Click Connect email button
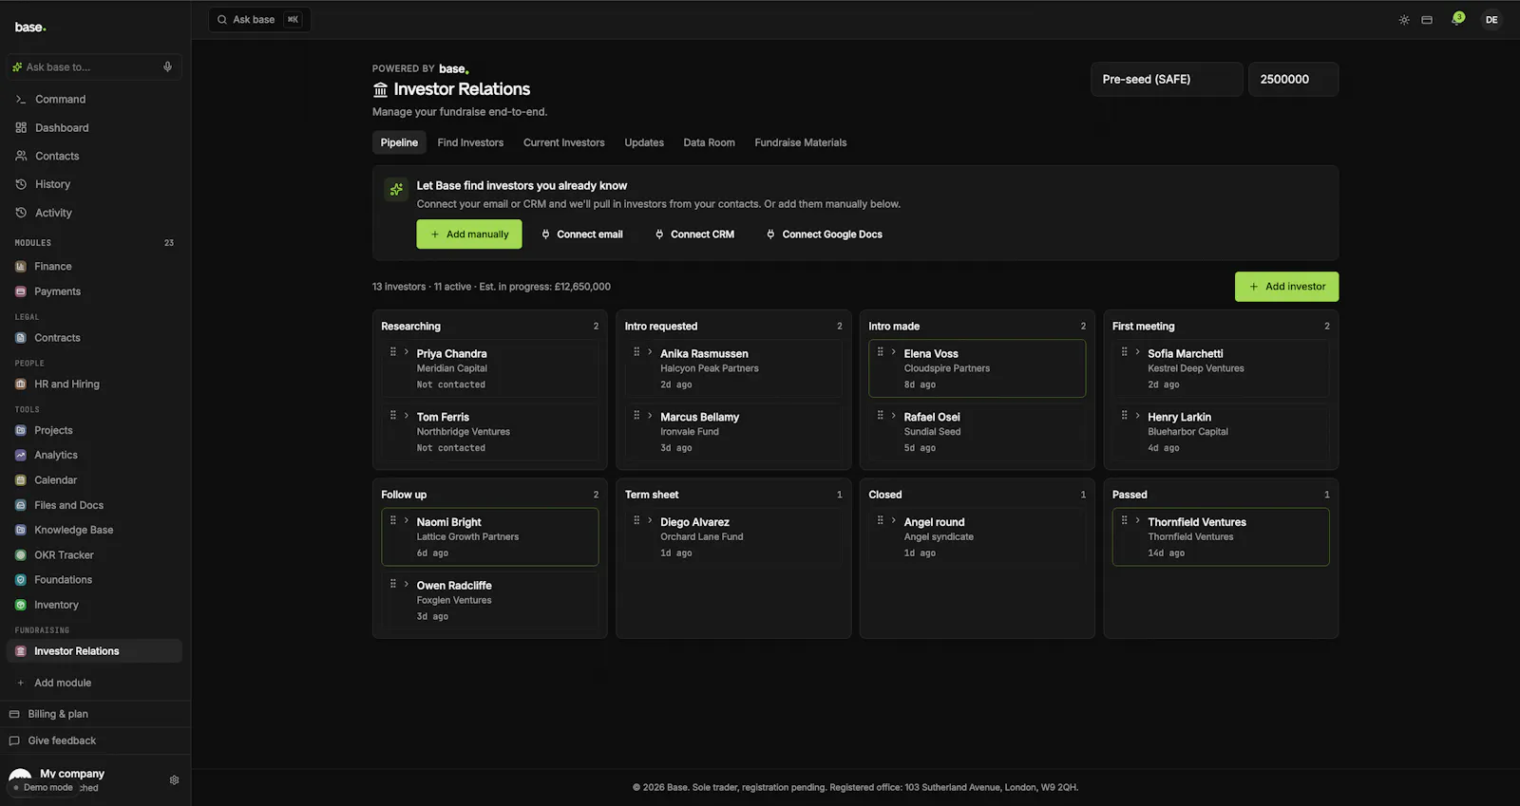Screen dimensions: 1520x806 (x=582, y=234)
